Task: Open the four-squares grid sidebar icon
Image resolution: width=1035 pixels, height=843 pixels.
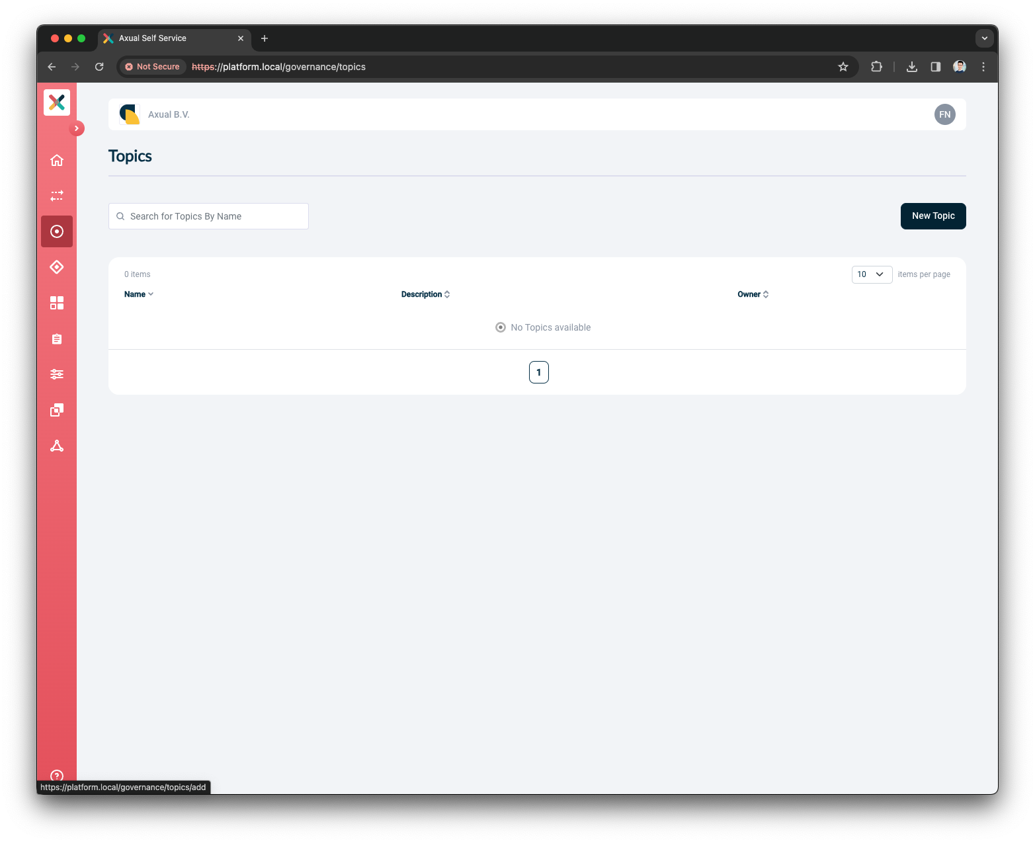Action: (57, 303)
